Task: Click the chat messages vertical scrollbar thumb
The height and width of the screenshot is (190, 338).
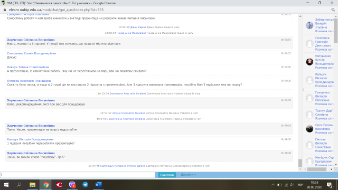Action: pyautogui.click(x=300, y=163)
